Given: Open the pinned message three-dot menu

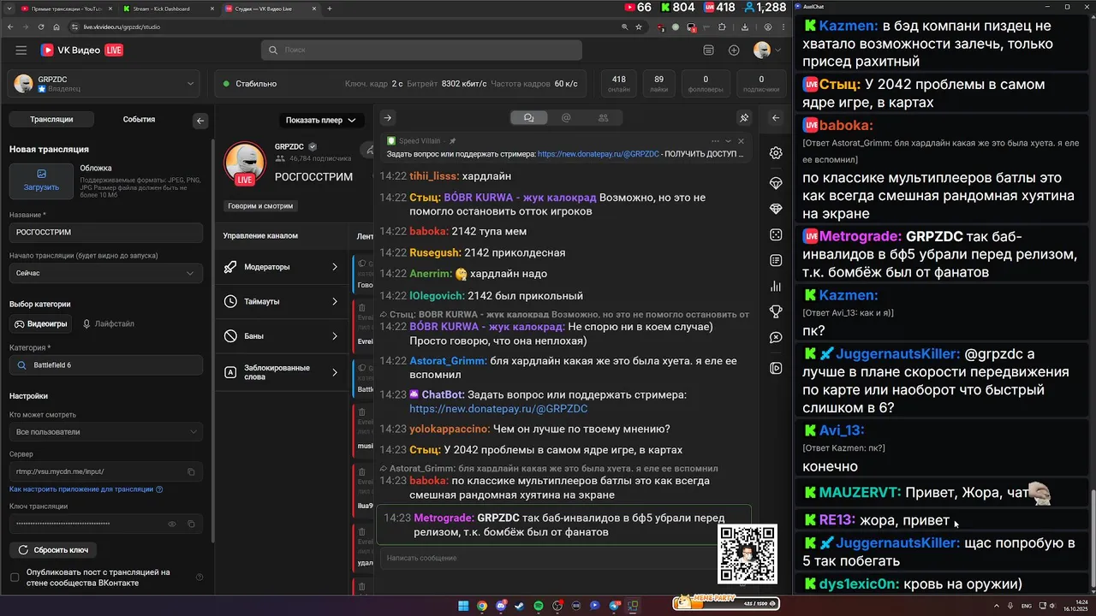Looking at the screenshot, I should coord(715,141).
